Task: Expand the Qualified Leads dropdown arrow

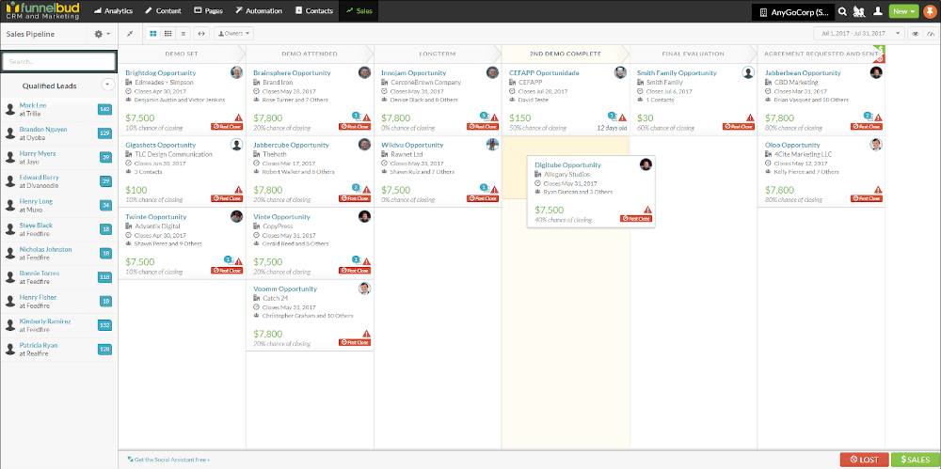Action: click(x=108, y=85)
